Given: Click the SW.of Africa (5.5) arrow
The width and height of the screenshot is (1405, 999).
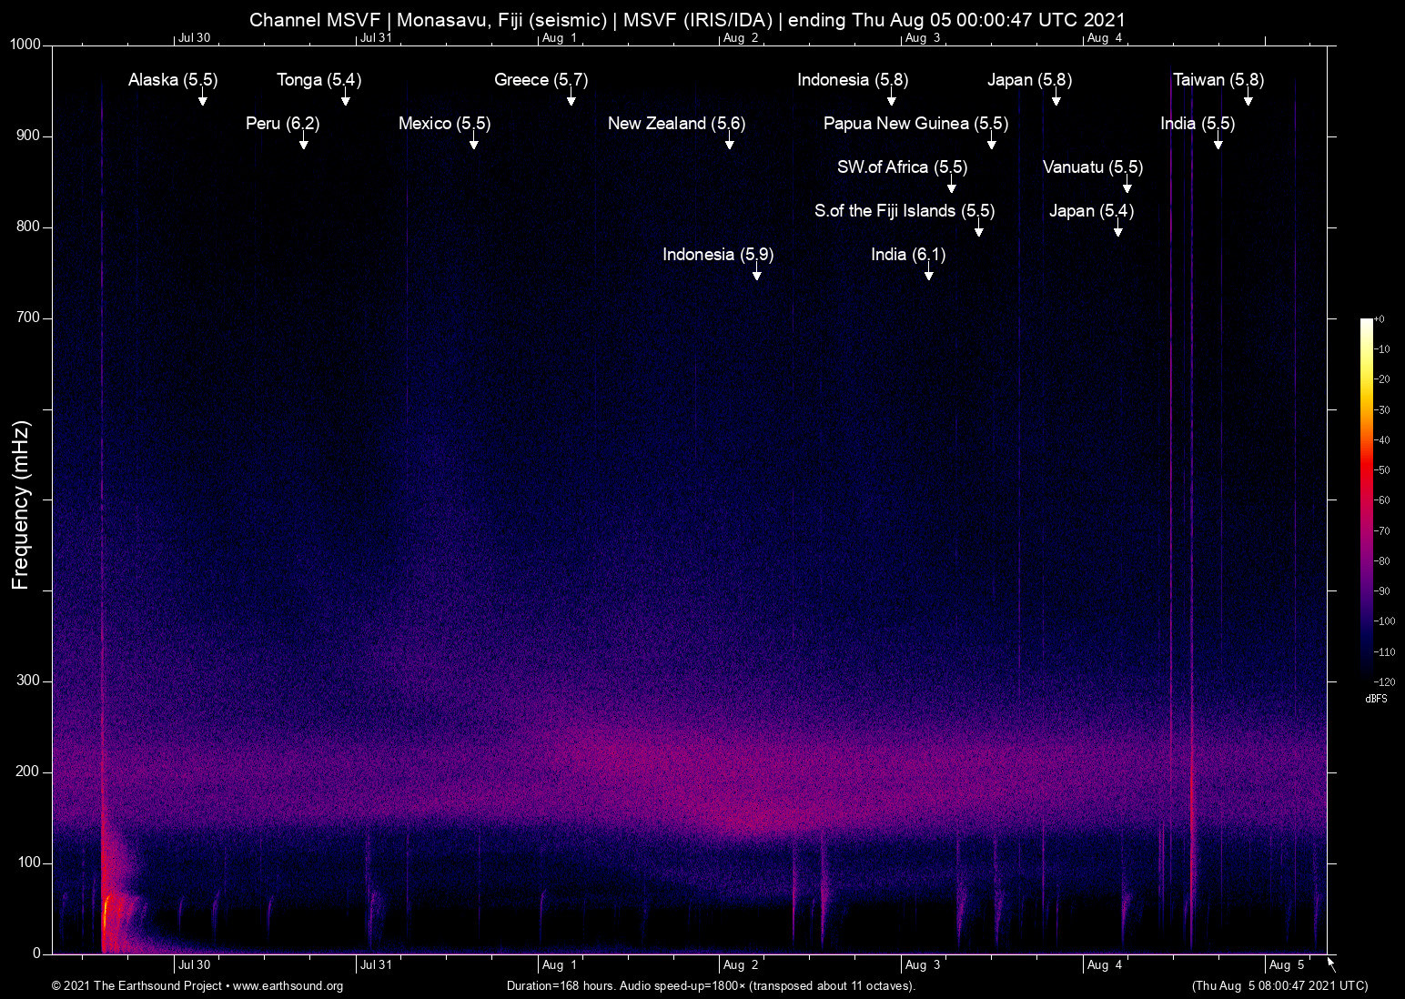Looking at the screenshot, I should pos(952,185).
